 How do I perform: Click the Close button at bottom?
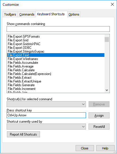pos(85,148)
